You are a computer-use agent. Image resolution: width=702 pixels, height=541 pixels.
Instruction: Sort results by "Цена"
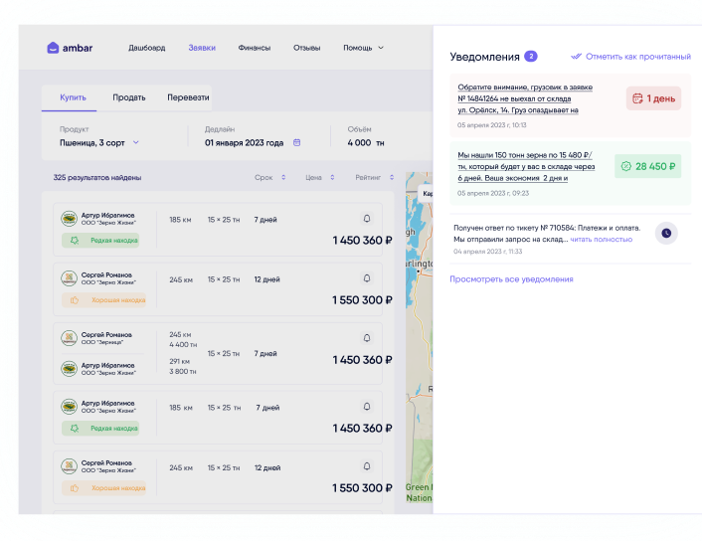(319, 178)
